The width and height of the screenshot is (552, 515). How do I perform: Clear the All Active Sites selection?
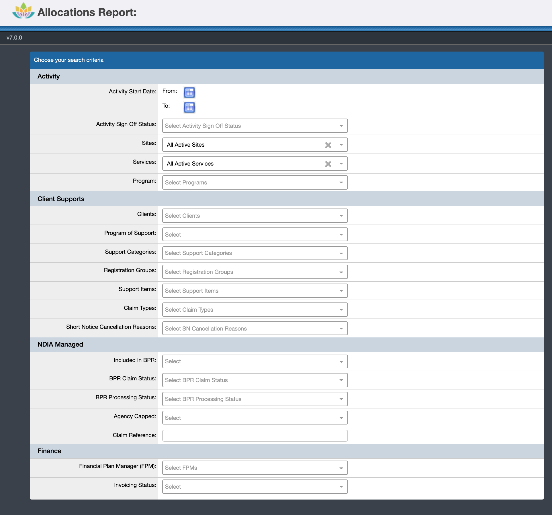point(328,145)
